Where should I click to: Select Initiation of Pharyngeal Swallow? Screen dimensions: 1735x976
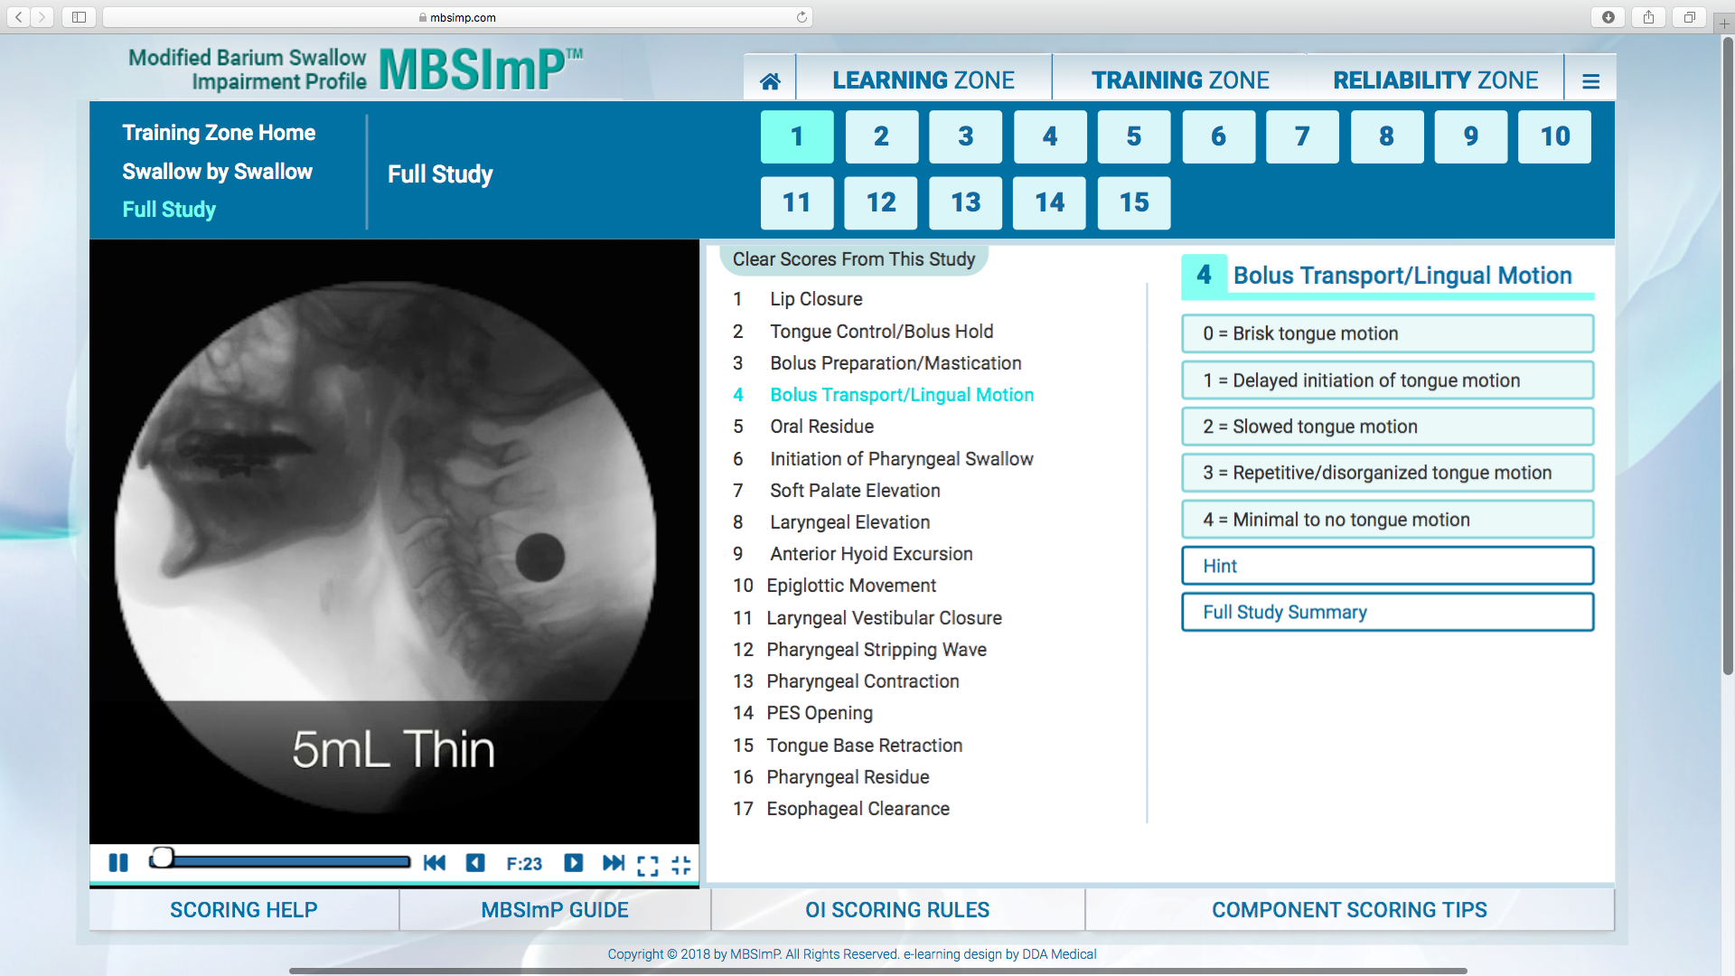click(x=901, y=459)
